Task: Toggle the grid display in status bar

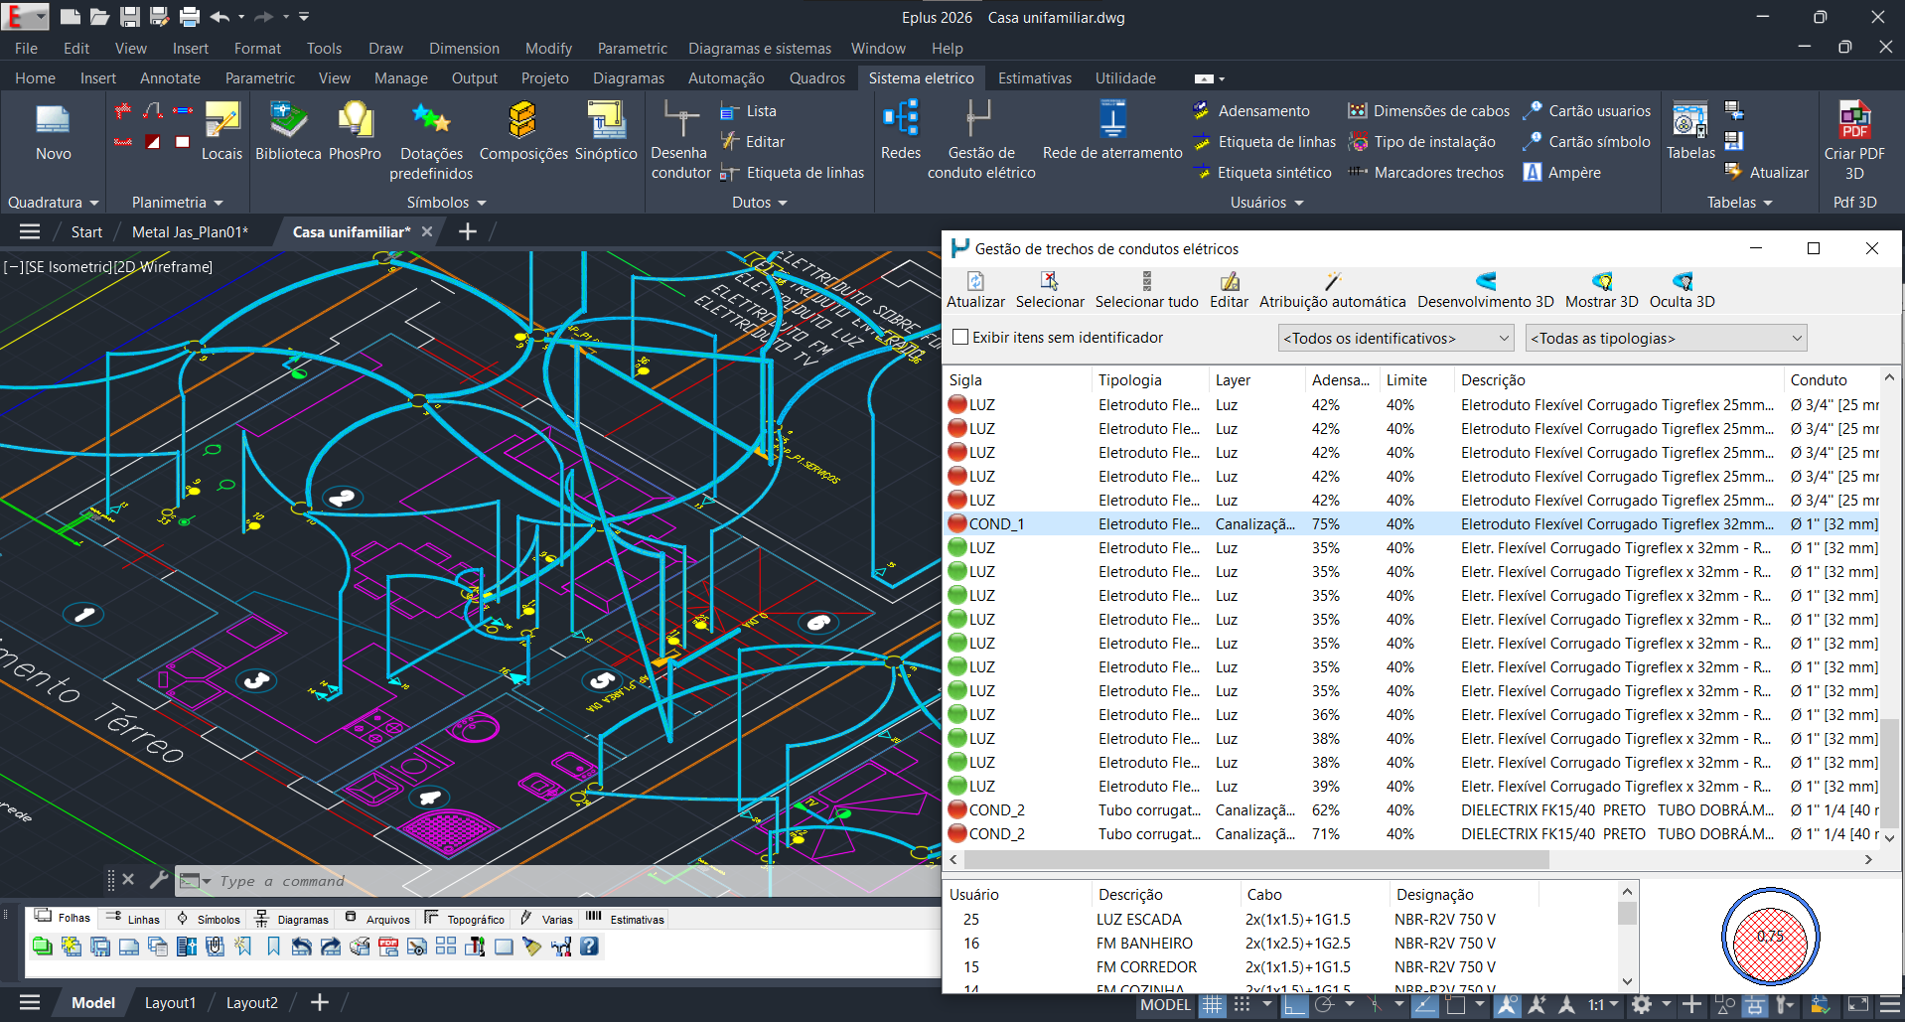Action: click(x=1212, y=1005)
